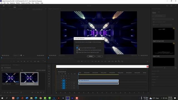This screenshot has height=100, width=178.
Task: Select the Track Select Forward tool
Action: [x=49, y=69]
